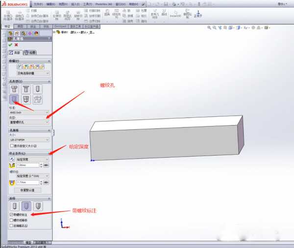Image resolution: width=294 pixels, height=248 pixels.
Task: Switch to the Model tab at bottom
Action: coord(28,243)
